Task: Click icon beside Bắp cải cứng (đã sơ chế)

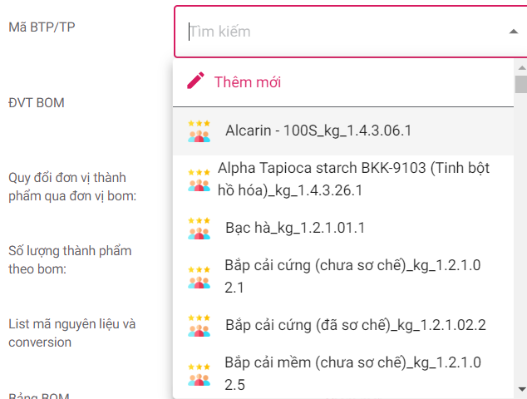Action: click(x=199, y=325)
